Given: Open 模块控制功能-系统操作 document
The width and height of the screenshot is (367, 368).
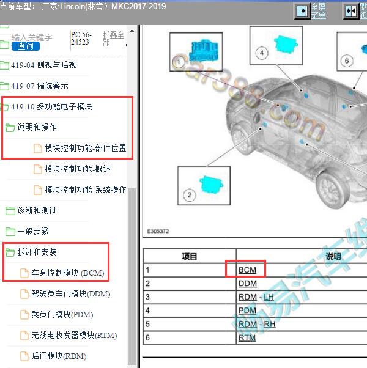Looking at the screenshot, I should coord(86,190).
